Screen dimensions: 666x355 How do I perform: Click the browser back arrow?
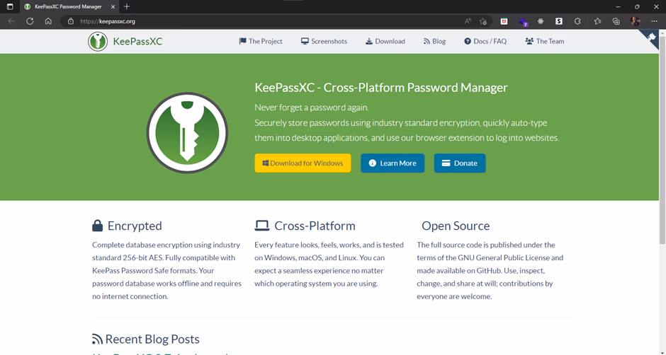pyautogui.click(x=11, y=21)
